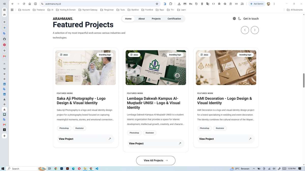Open Visual Studio Code from taskbar
Screen dimensions: 305x171
(97, 168)
